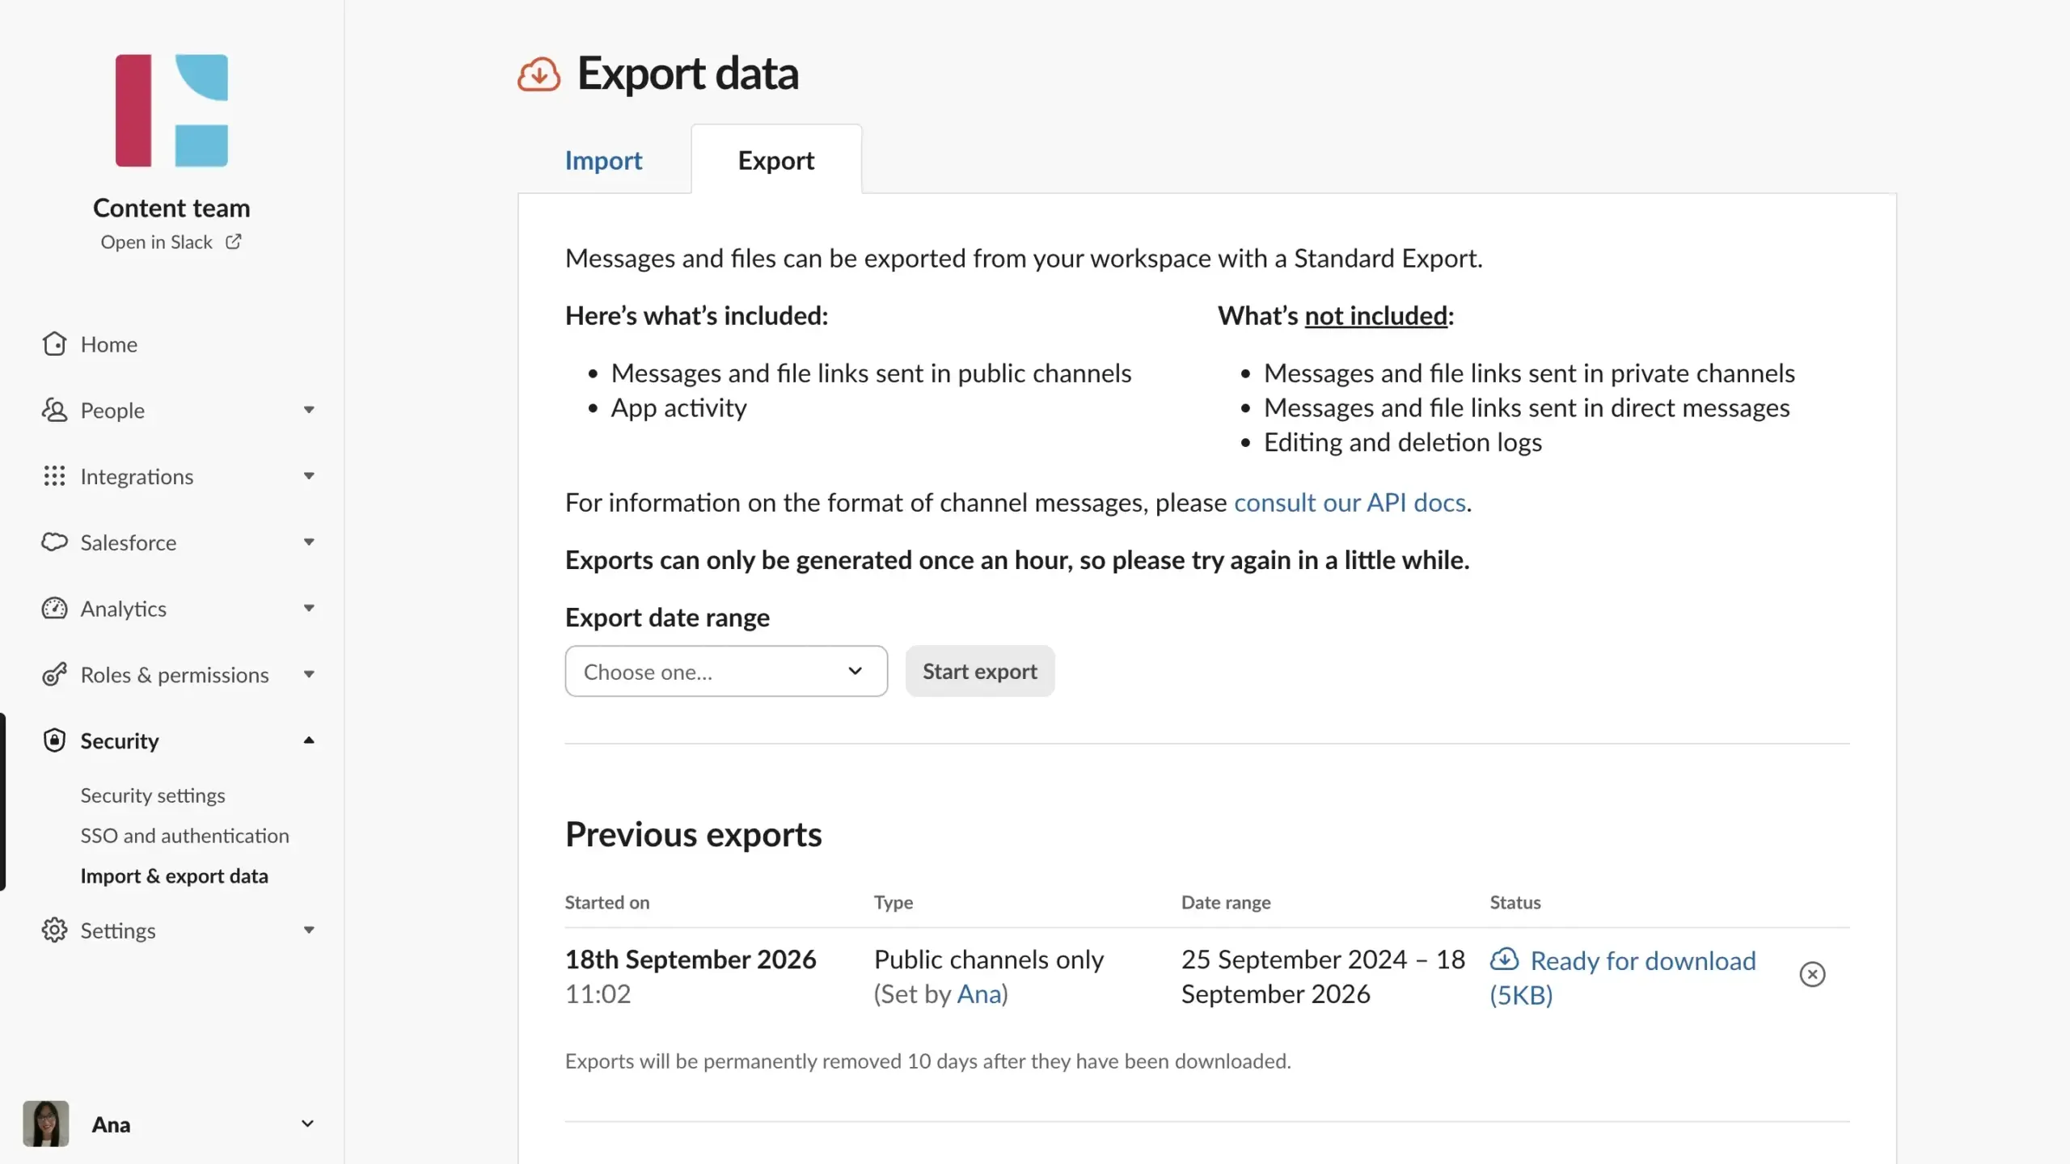Click Ready for download (5KB) link
The image size is (2070, 1164).
pos(1623,977)
